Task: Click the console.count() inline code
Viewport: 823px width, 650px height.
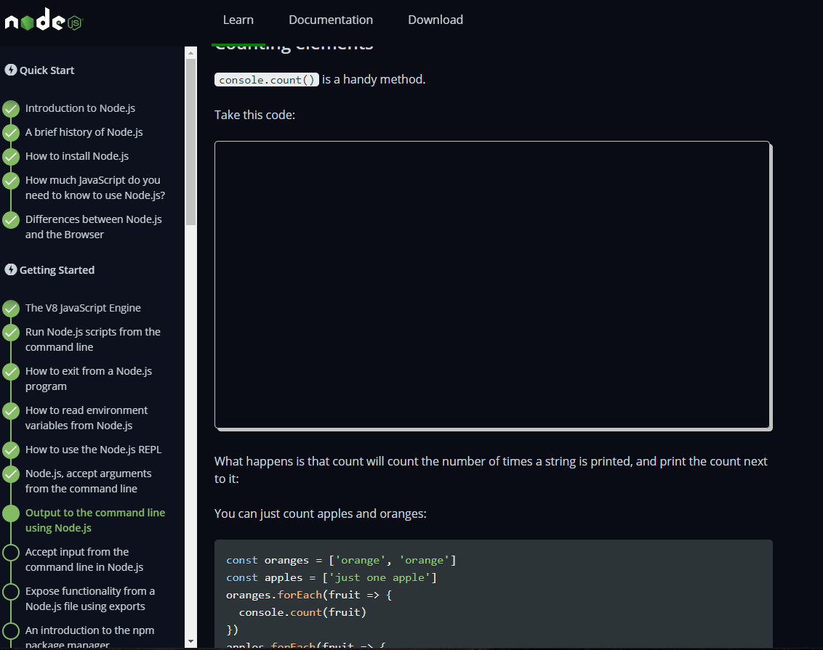Action: coord(267,80)
